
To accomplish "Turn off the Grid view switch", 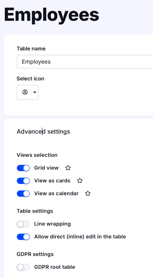I will (23, 168).
